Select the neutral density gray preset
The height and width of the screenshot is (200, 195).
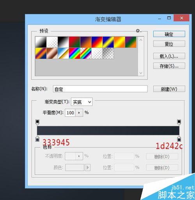(x=108, y=53)
